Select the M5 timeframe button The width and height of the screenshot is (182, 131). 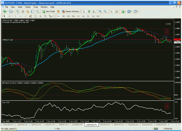click(x=63, y=16)
